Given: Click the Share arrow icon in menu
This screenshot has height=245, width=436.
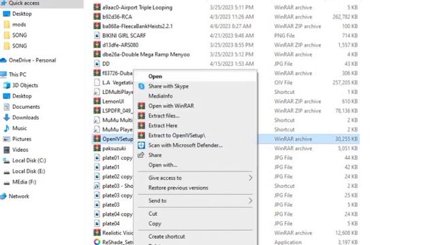Looking at the screenshot, I should pos(141,155).
